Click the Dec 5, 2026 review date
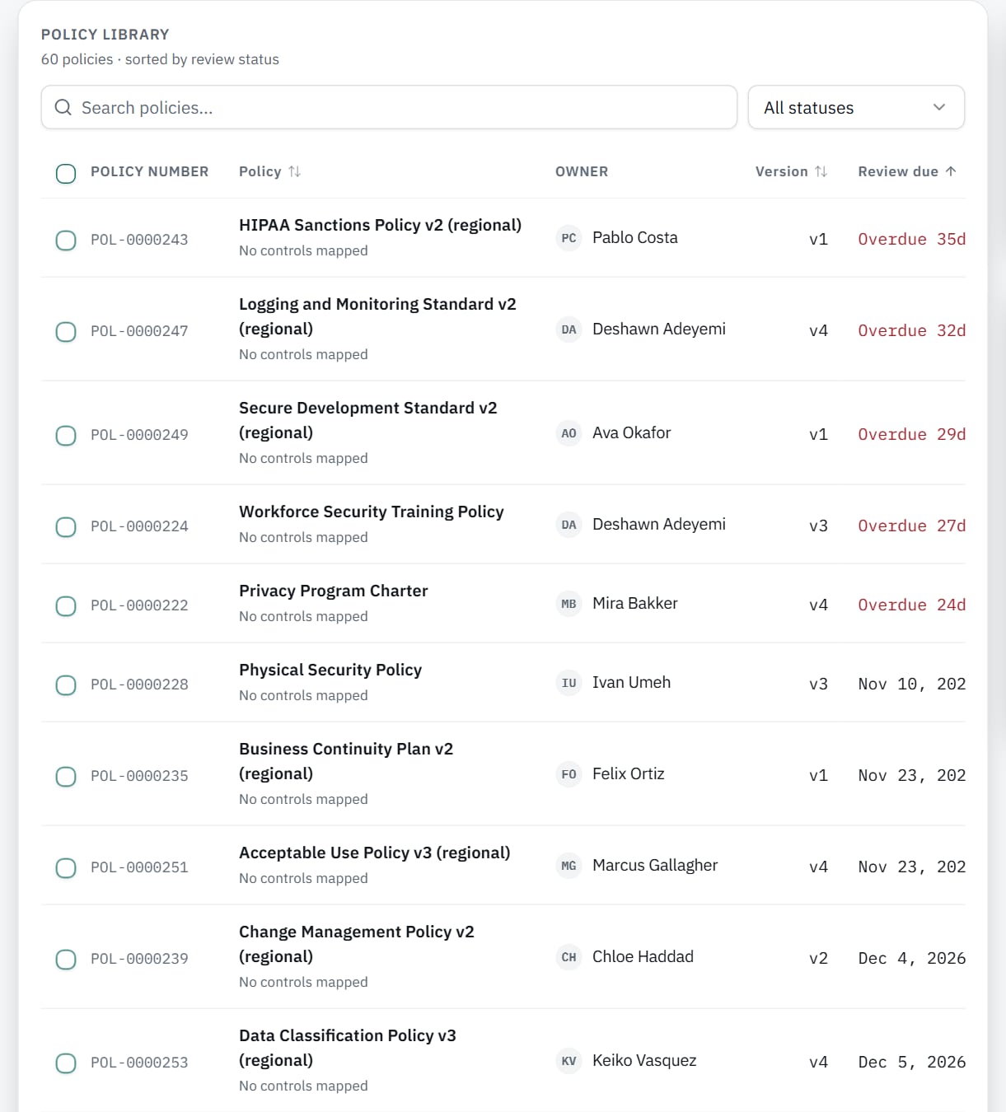The width and height of the screenshot is (1006, 1112). pos(911,1062)
